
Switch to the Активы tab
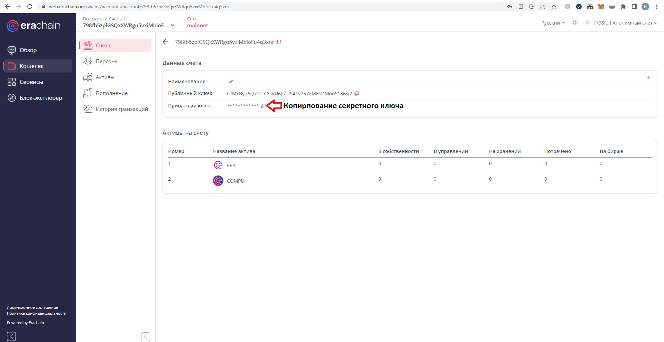(x=105, y=77)
